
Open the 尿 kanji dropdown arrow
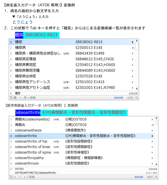click(28, 98)
